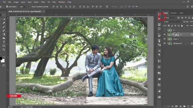Open the Character panel icon
This screenshot has height=108, width=193.
point(159,51)
